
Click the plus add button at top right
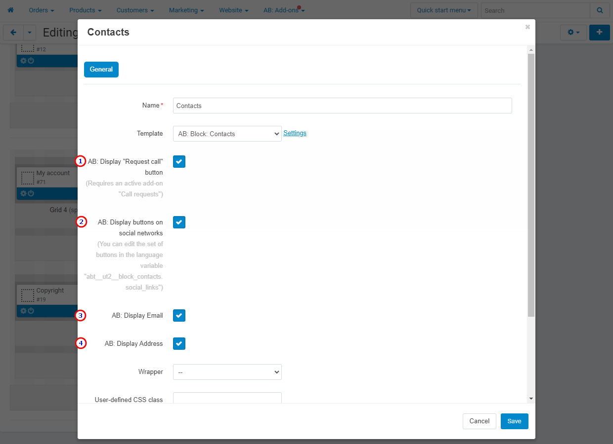point(600,33)
